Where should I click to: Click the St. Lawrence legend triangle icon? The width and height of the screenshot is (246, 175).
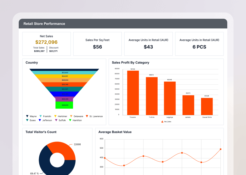tap(87, 116)
